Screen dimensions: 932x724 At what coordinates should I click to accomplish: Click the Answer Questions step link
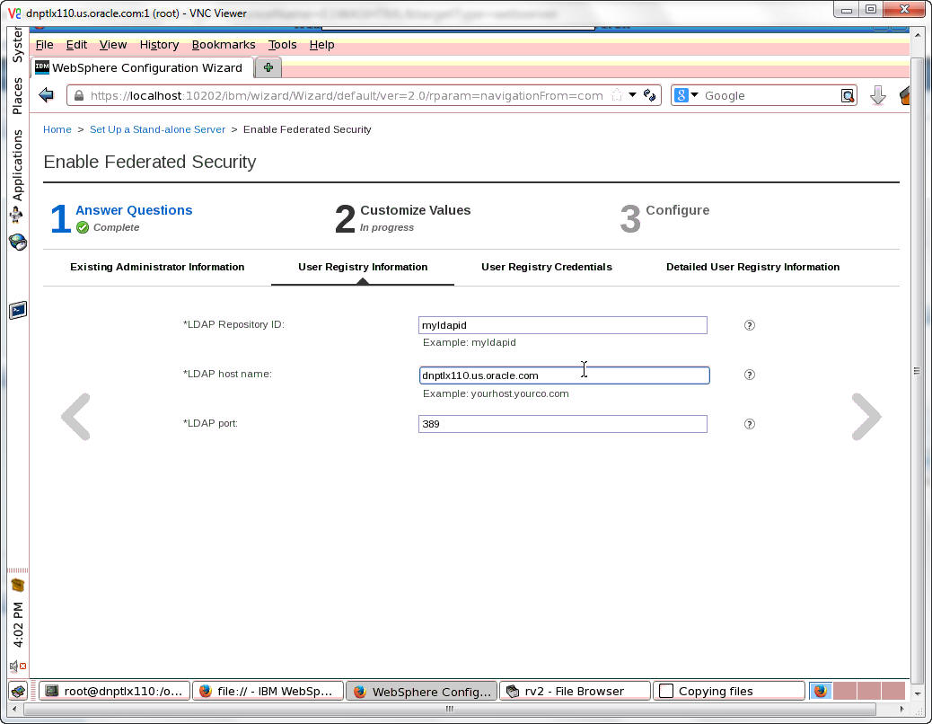pos(134,210)
